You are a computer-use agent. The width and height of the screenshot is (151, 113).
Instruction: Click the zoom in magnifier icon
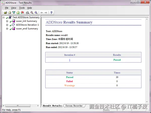32,13
